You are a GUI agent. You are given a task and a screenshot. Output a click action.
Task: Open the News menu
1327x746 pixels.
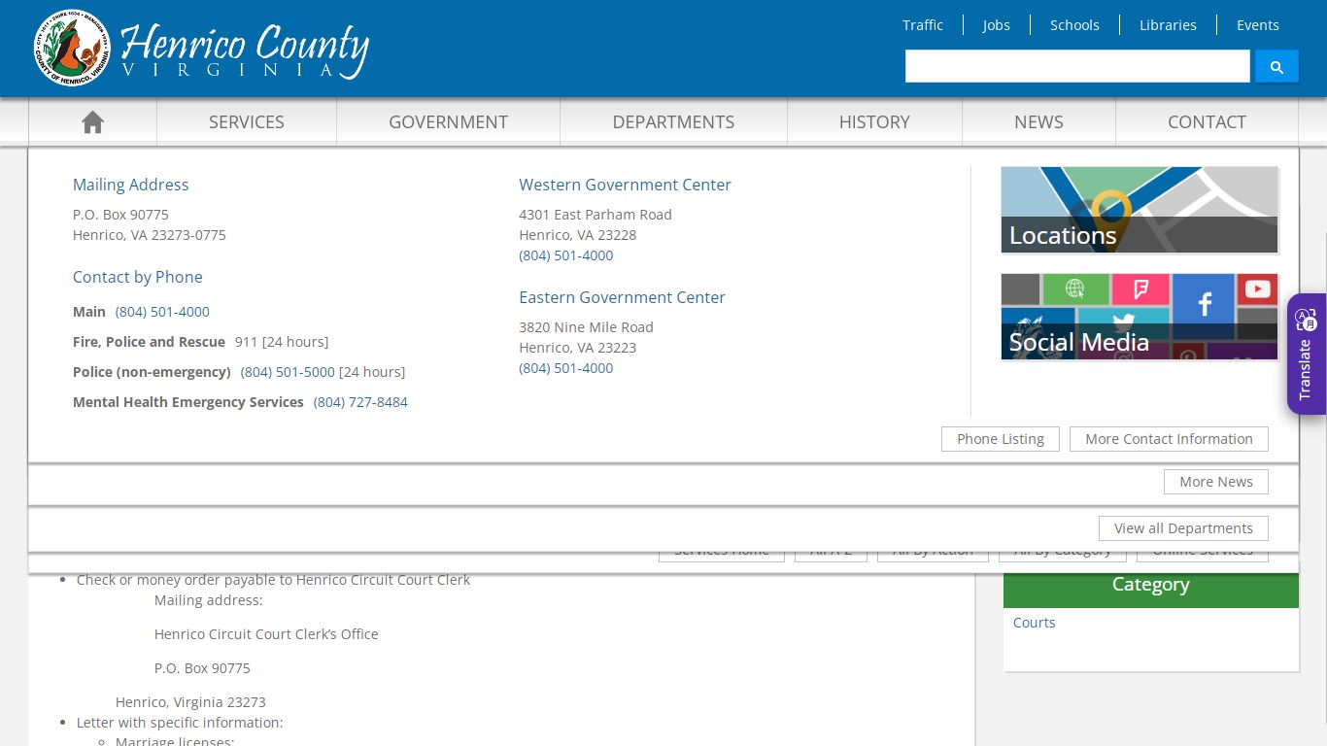(x=1038, y=121)
